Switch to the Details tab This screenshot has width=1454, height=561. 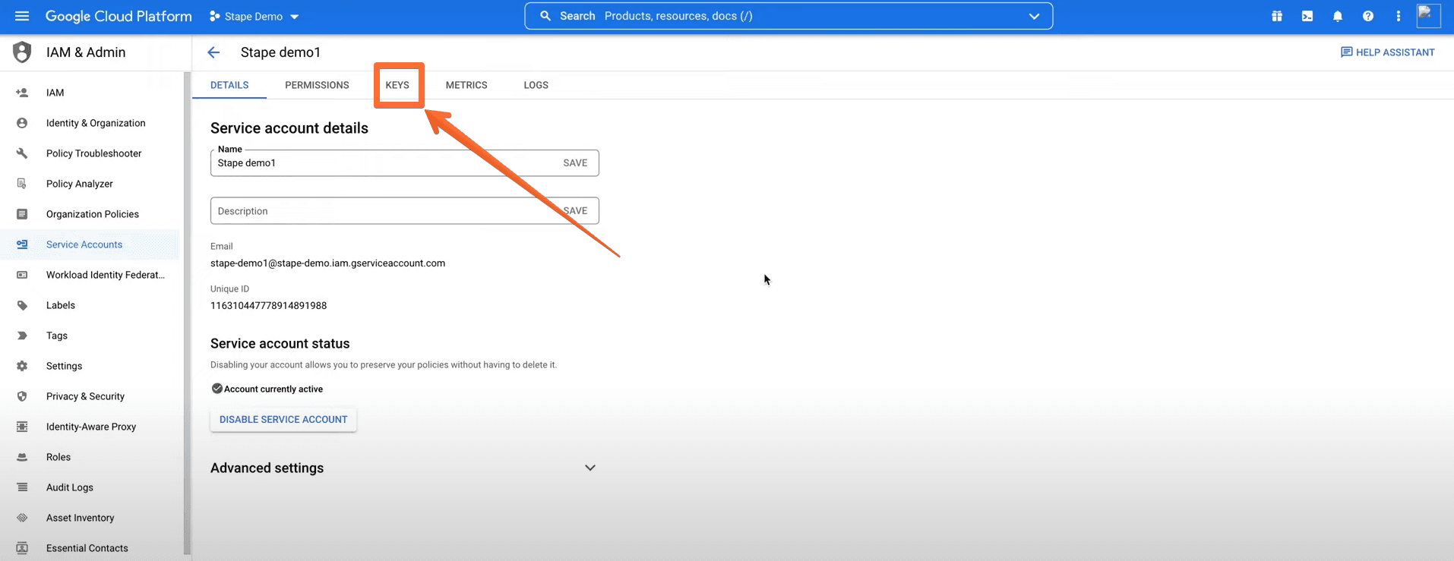[229, 85]
